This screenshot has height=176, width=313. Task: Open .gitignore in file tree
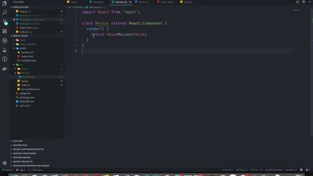click(x=25, y=93)
